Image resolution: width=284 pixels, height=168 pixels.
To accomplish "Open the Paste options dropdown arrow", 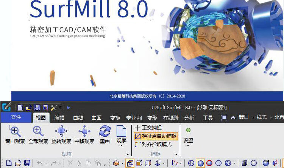I will (x=105, y=165).
